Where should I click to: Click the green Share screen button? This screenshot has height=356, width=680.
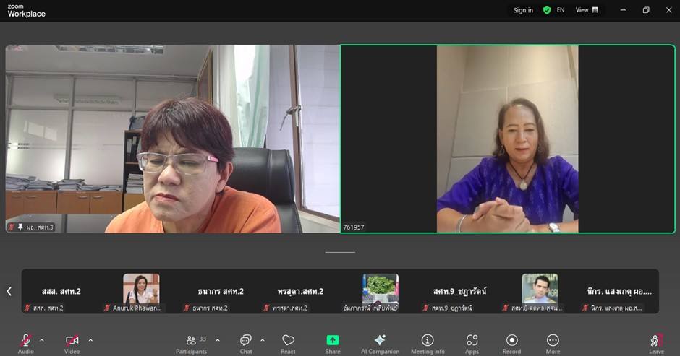(333, 342)
